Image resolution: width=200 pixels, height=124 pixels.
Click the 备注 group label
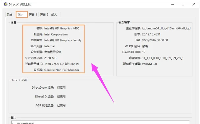[x=13, y=118]
